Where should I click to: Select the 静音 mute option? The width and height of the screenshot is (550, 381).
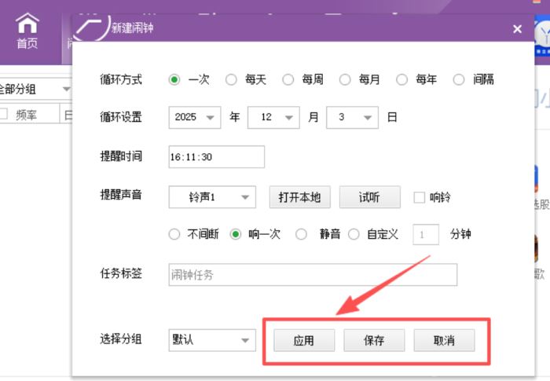pyautogui.click(x=301, y=234)
